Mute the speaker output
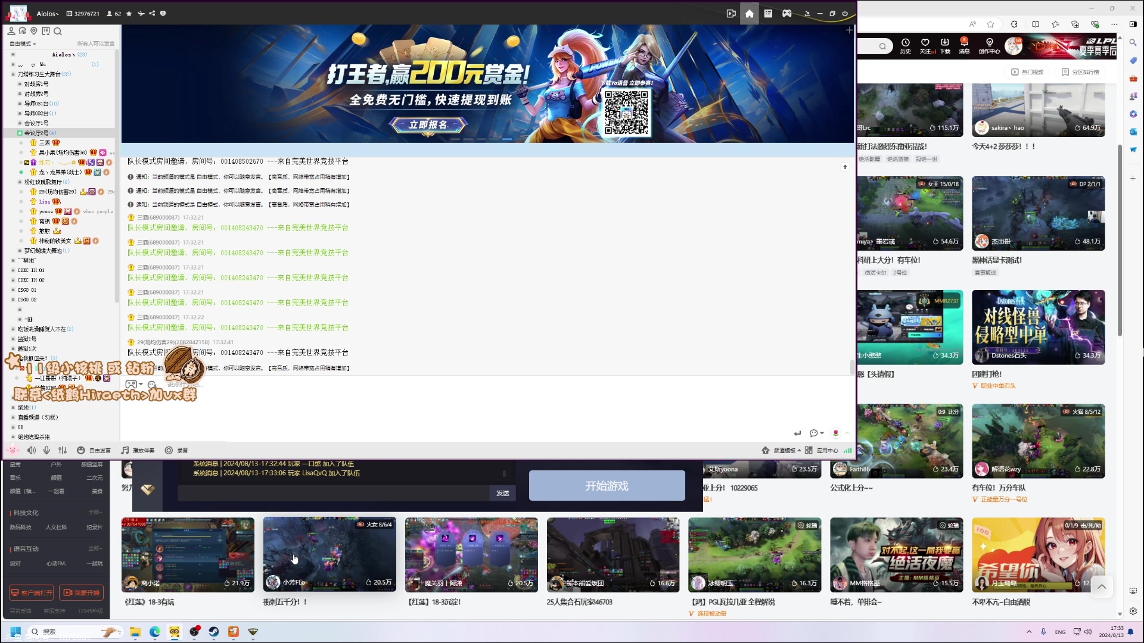The width and height of the screenshot is (1144, 643). [x=32, y=451]
